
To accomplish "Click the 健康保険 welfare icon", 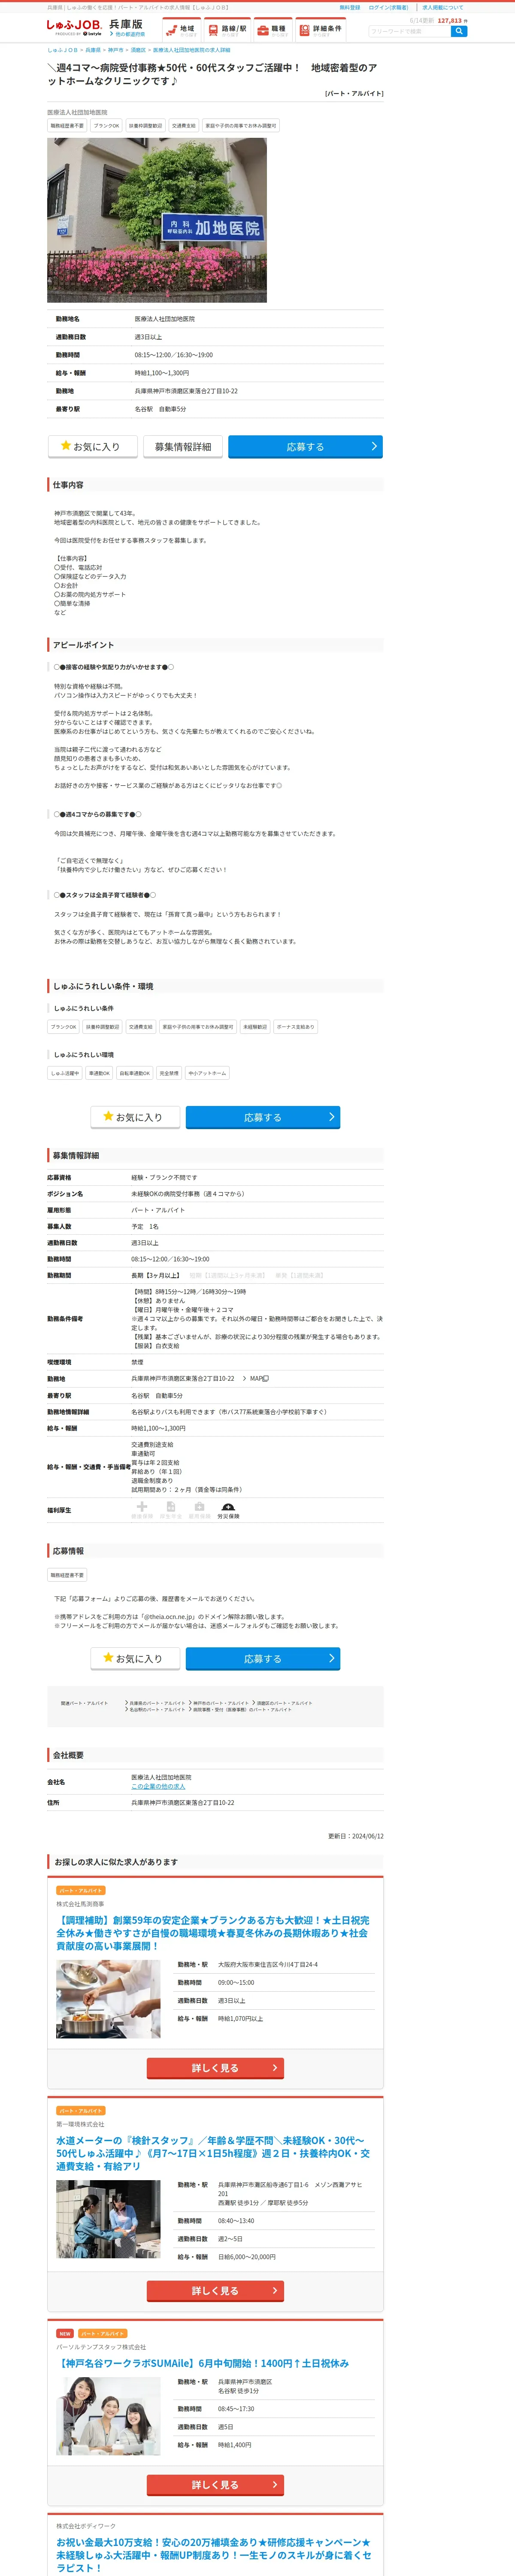I will click(x=142, y=1510).
